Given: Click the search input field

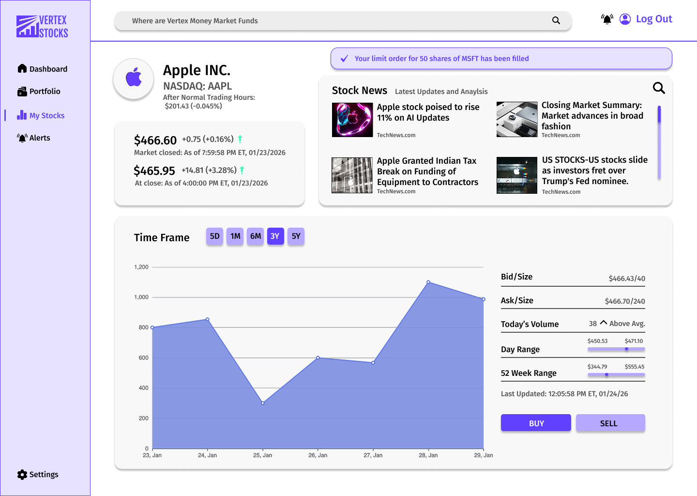Looking at the screenshot, I should tap(343, 21).
